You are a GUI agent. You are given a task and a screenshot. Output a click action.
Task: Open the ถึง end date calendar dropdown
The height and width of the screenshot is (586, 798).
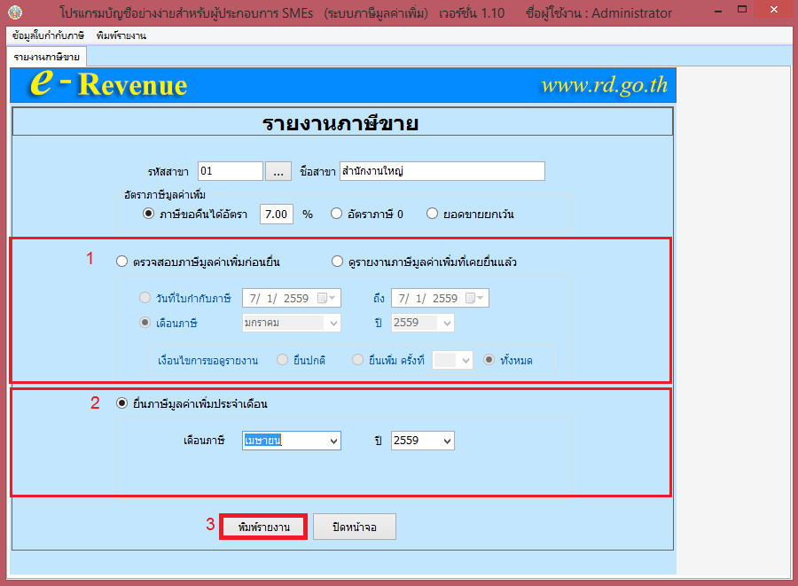pos(475,298)
